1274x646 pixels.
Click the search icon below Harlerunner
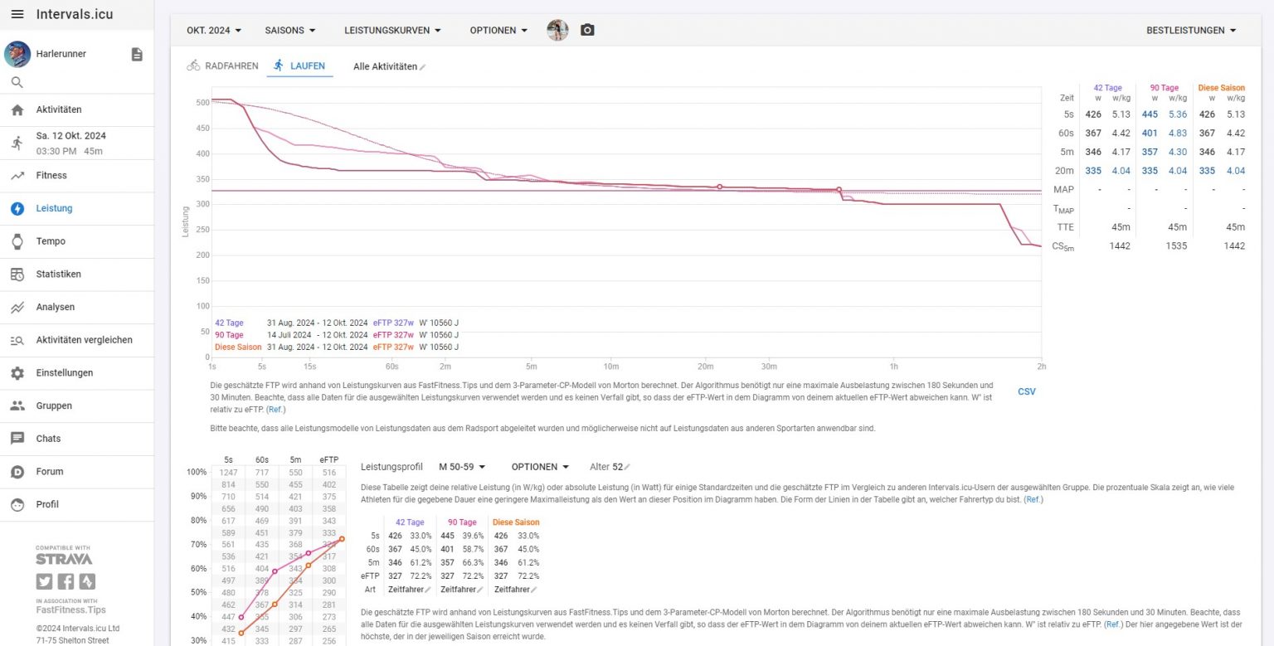(x=17, y=82)
